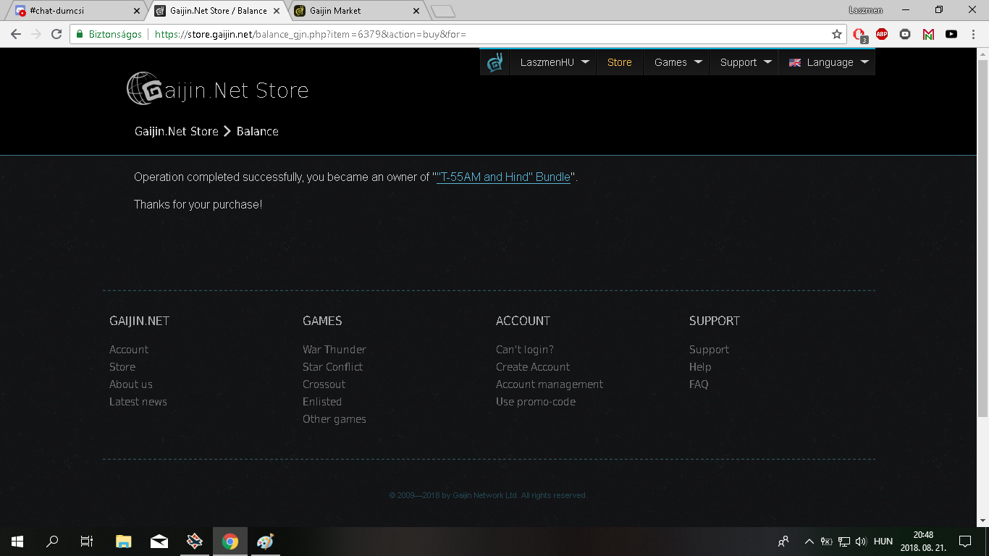Open War Thunder game link
Viewport: 989px width, 556px height.
tap(334, 350)
